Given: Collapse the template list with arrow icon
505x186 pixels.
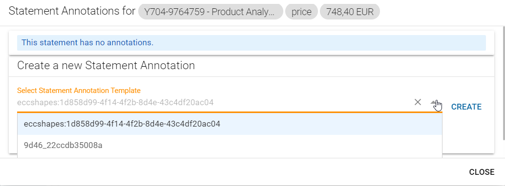Looking at the screenshot, I should coord(434,102).
